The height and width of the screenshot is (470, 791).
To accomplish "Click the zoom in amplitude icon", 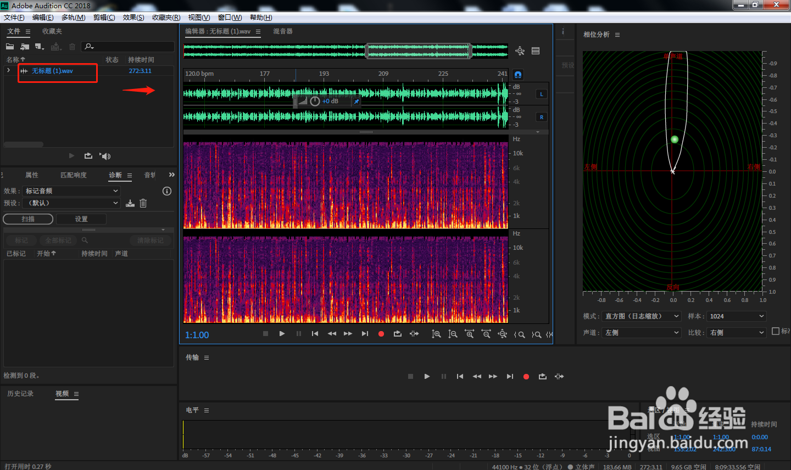I will point(436,334).
